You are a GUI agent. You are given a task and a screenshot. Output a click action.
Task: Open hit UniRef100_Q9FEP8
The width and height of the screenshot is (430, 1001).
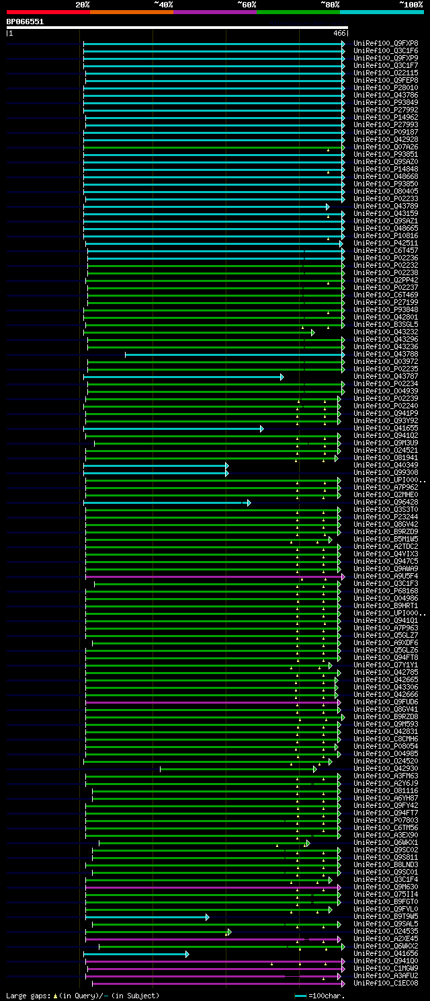[x=386, y=80]
